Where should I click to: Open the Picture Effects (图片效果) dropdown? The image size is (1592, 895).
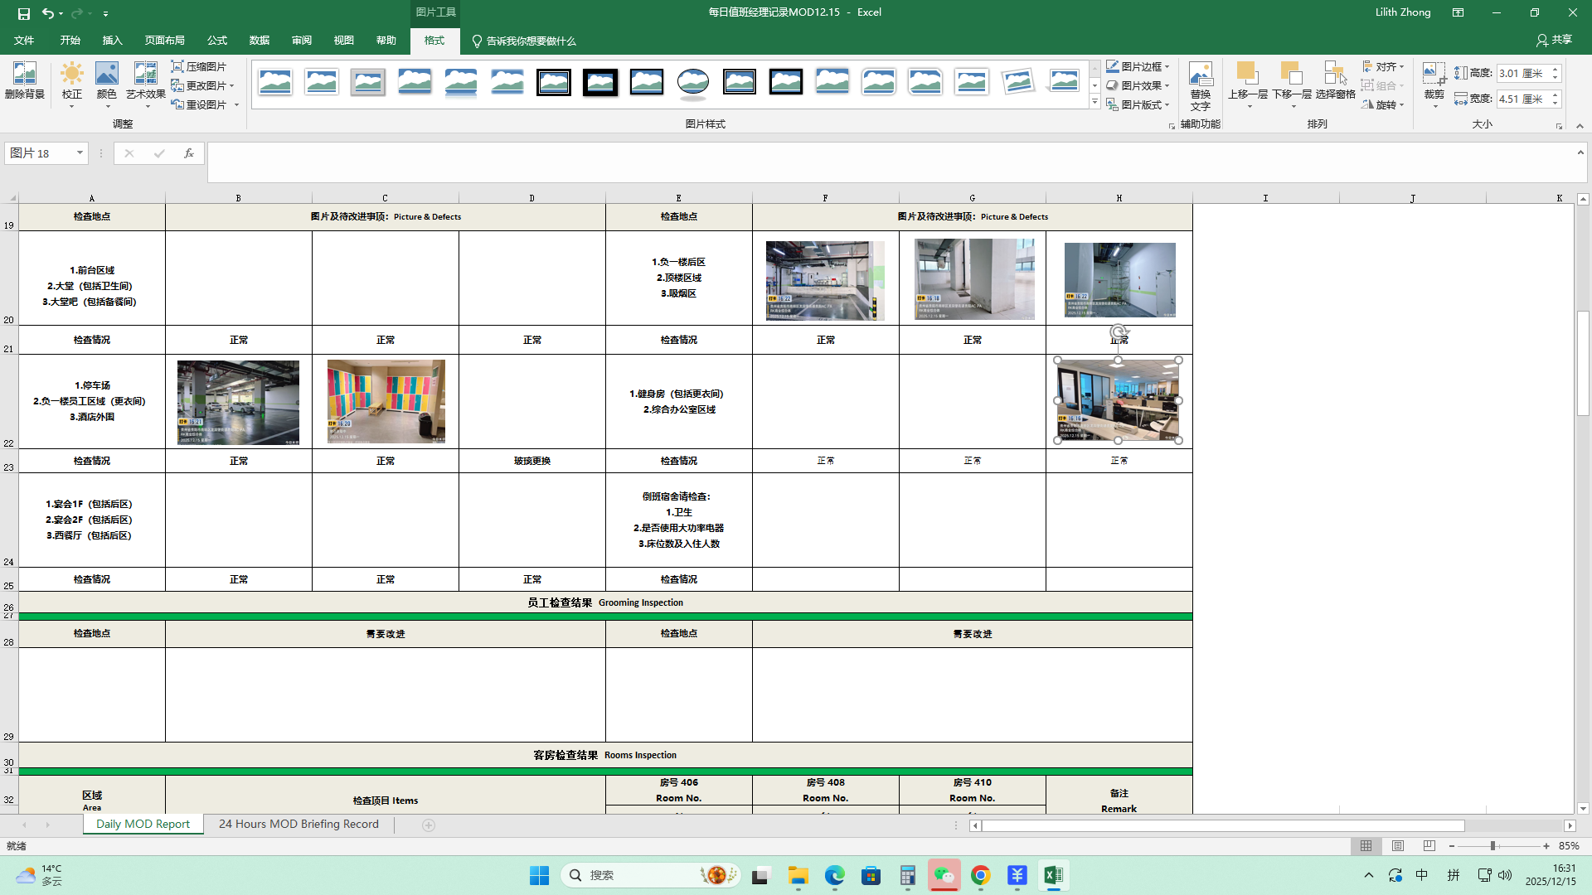pos(1139,85)
